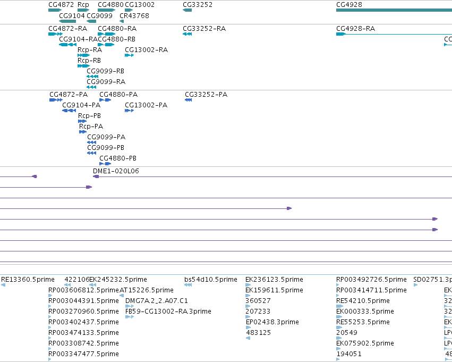Click the Rcp-PB protein label

(x=89, y=116)
